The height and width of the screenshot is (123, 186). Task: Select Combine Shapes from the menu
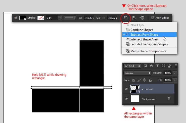point(142,30)
